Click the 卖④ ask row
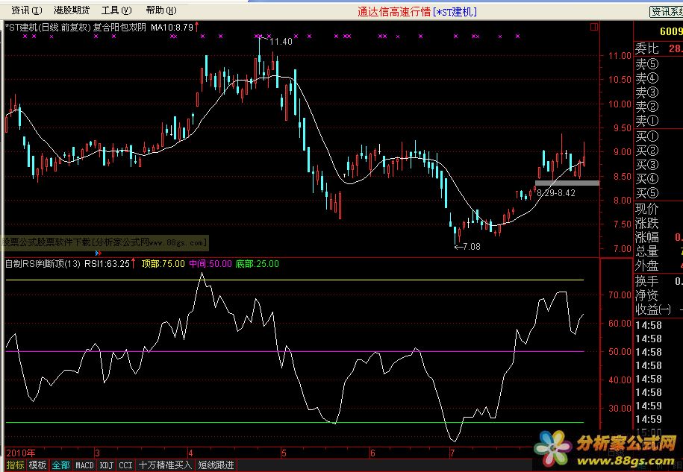683x472 pixels. pos(658,78)
